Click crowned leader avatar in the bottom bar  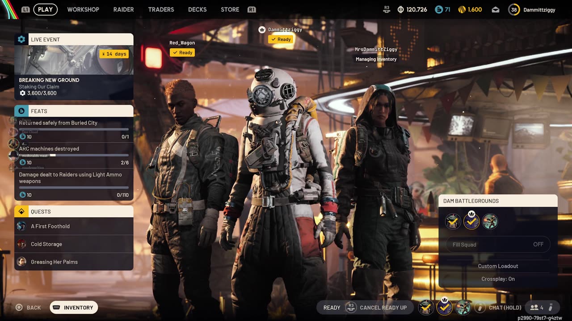444,307
